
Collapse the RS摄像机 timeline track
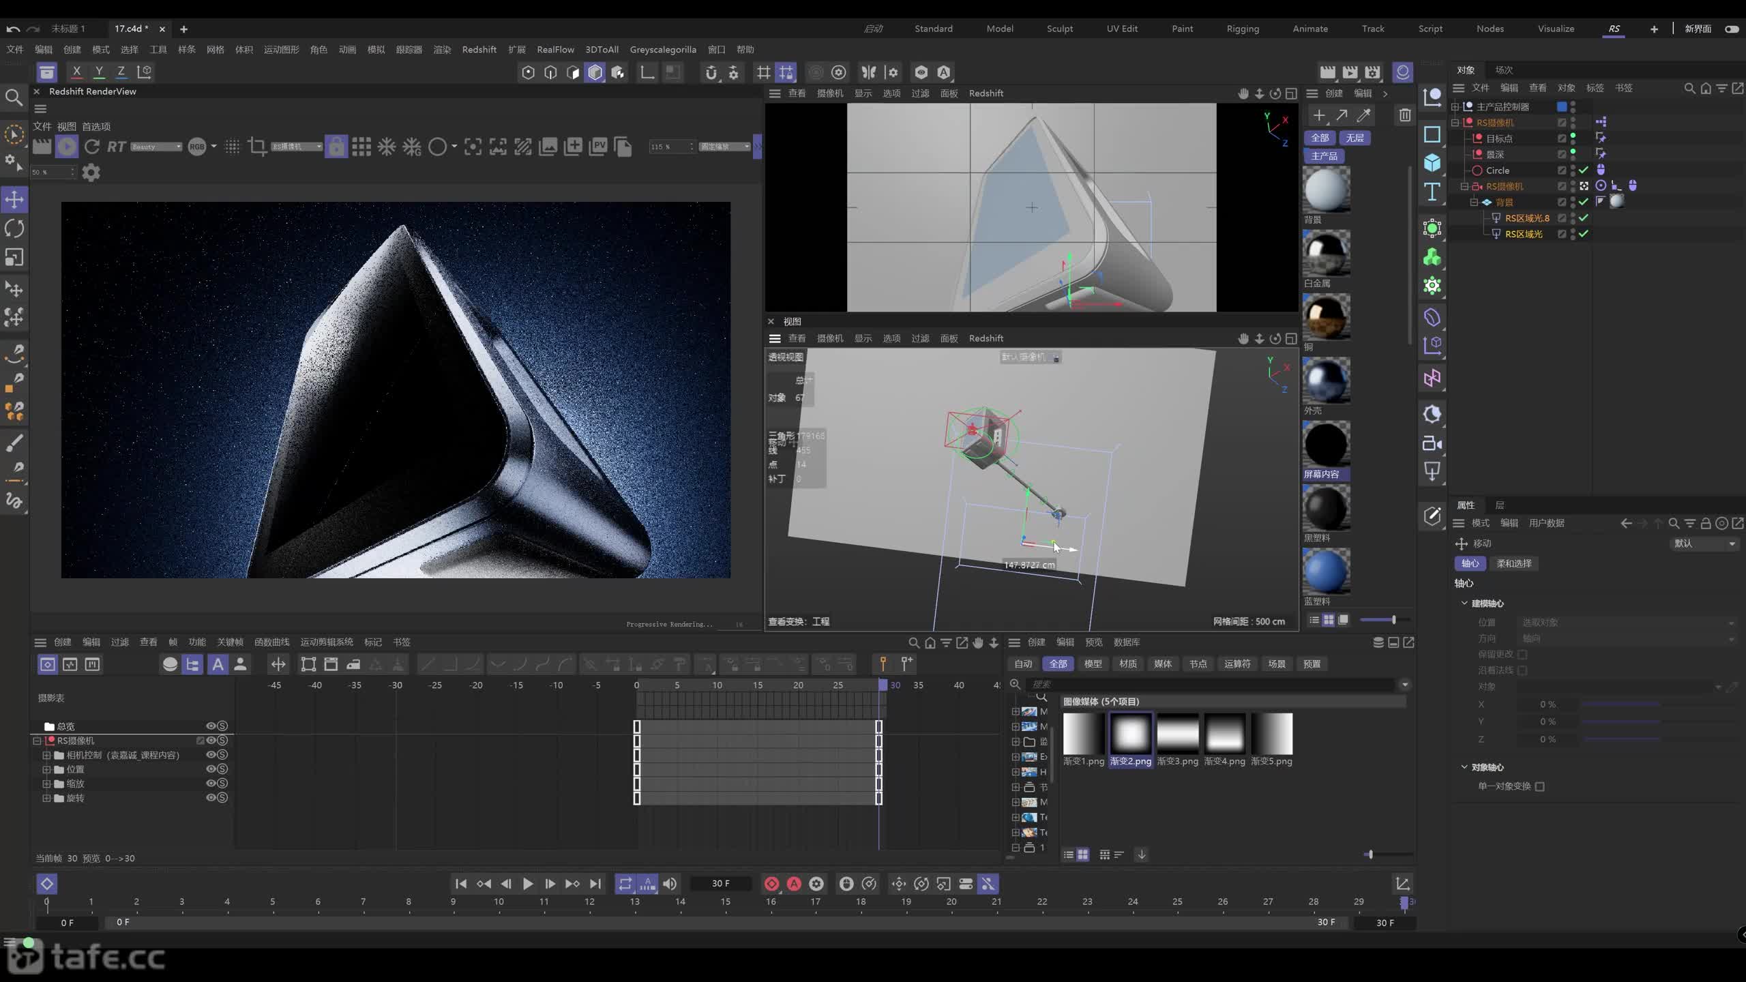point(37,741)
